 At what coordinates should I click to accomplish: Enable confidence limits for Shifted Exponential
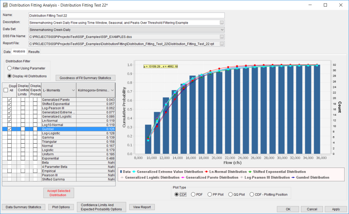[23, 104]
